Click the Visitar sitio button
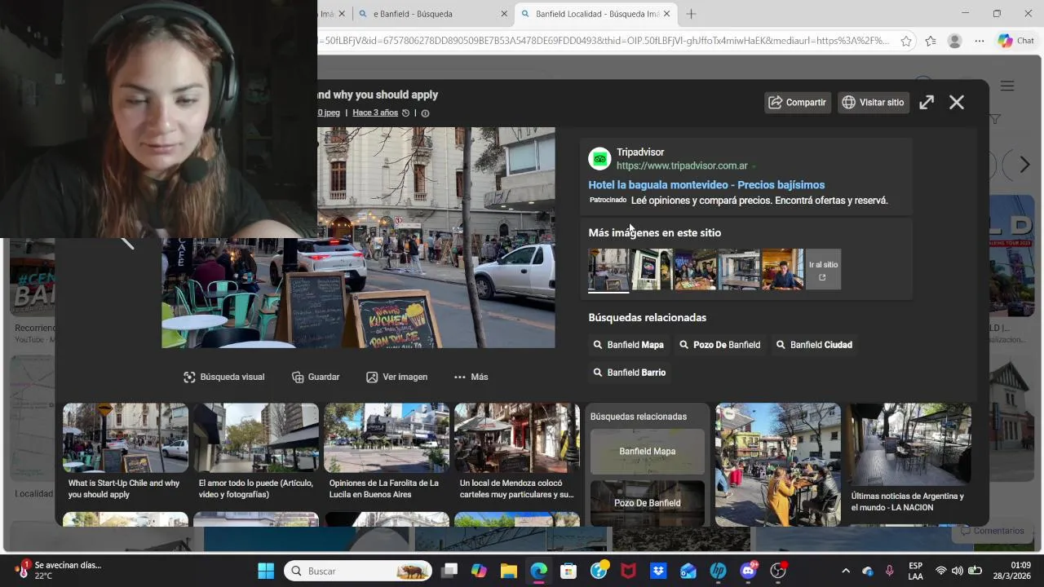Image resolution: width=1044 pixels, height=587 pixels. [x=873, y=103]
